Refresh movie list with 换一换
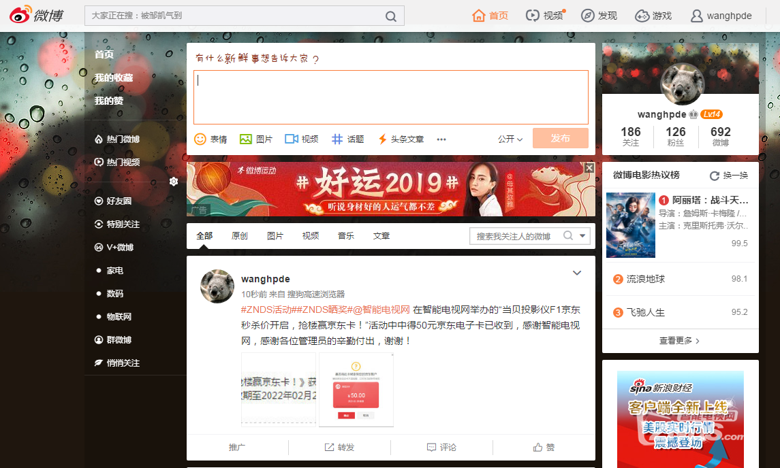 point(730,175)
